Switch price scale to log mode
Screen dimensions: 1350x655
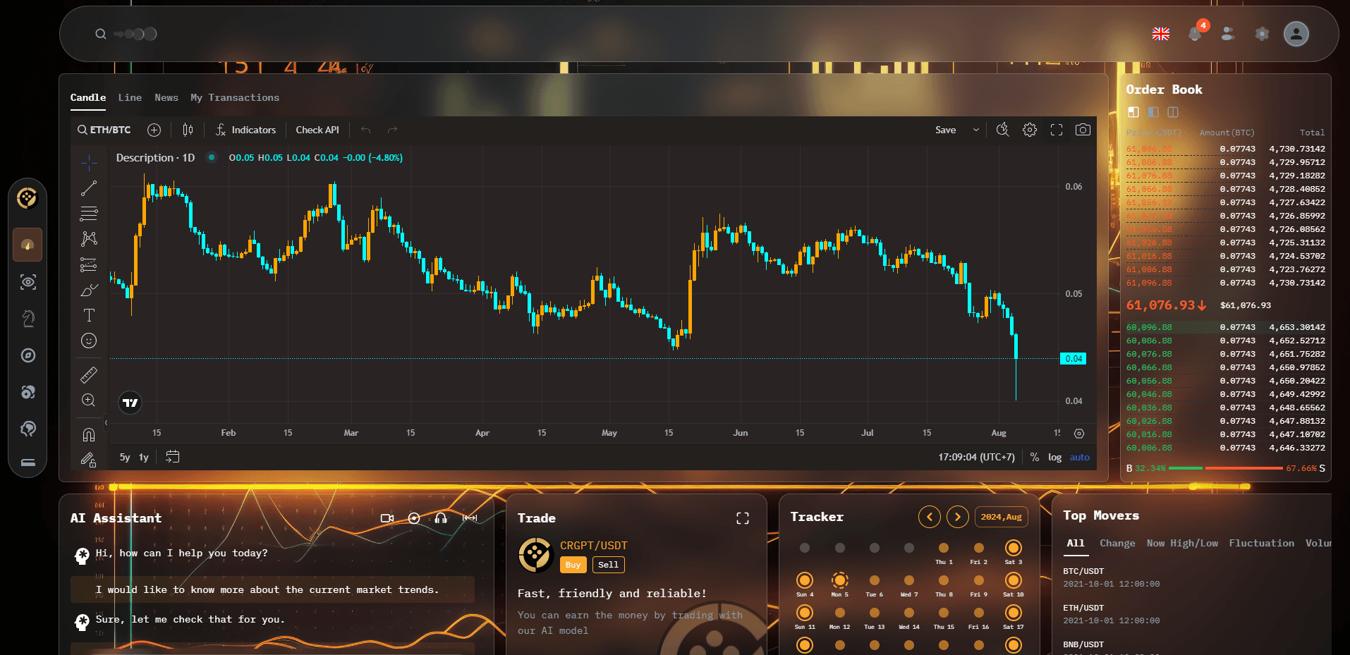click(1054, 457)
